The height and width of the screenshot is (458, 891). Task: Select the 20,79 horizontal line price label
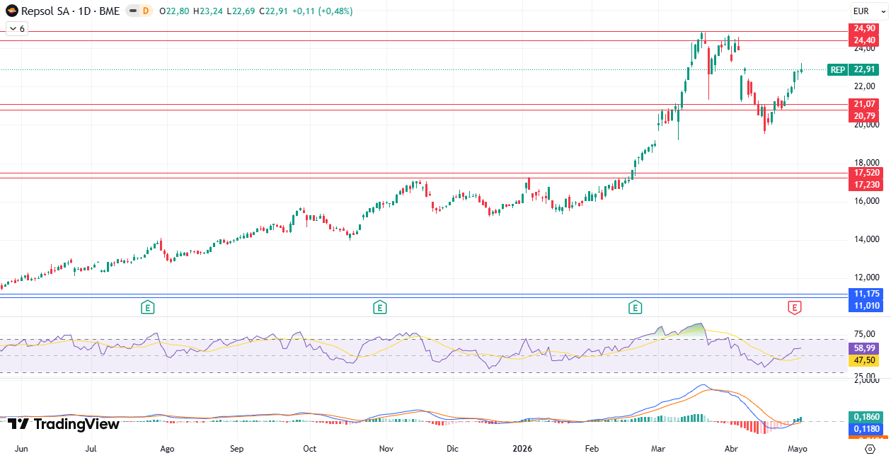(864, 116)
